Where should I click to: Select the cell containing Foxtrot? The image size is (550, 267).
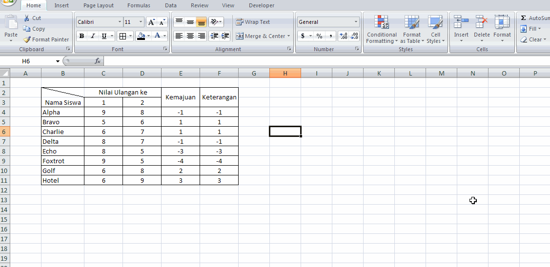63,161
